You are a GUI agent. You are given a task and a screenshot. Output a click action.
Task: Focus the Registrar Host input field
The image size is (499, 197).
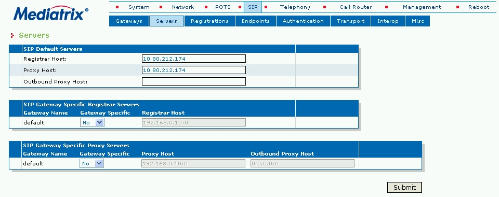point(194,59)
